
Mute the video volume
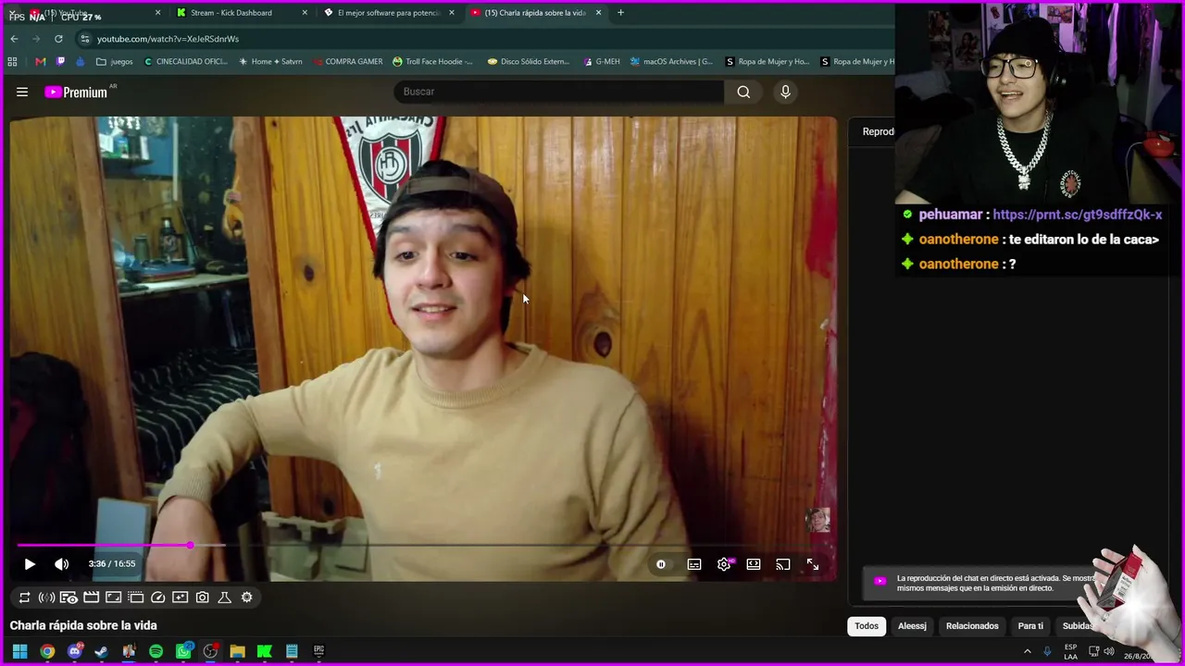61,564
